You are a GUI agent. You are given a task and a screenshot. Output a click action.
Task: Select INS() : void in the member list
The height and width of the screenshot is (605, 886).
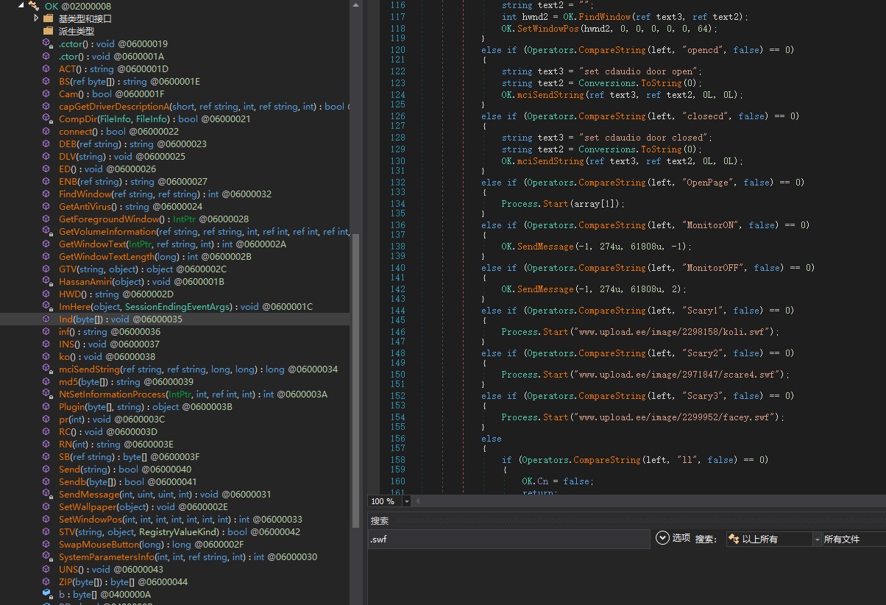109,344
